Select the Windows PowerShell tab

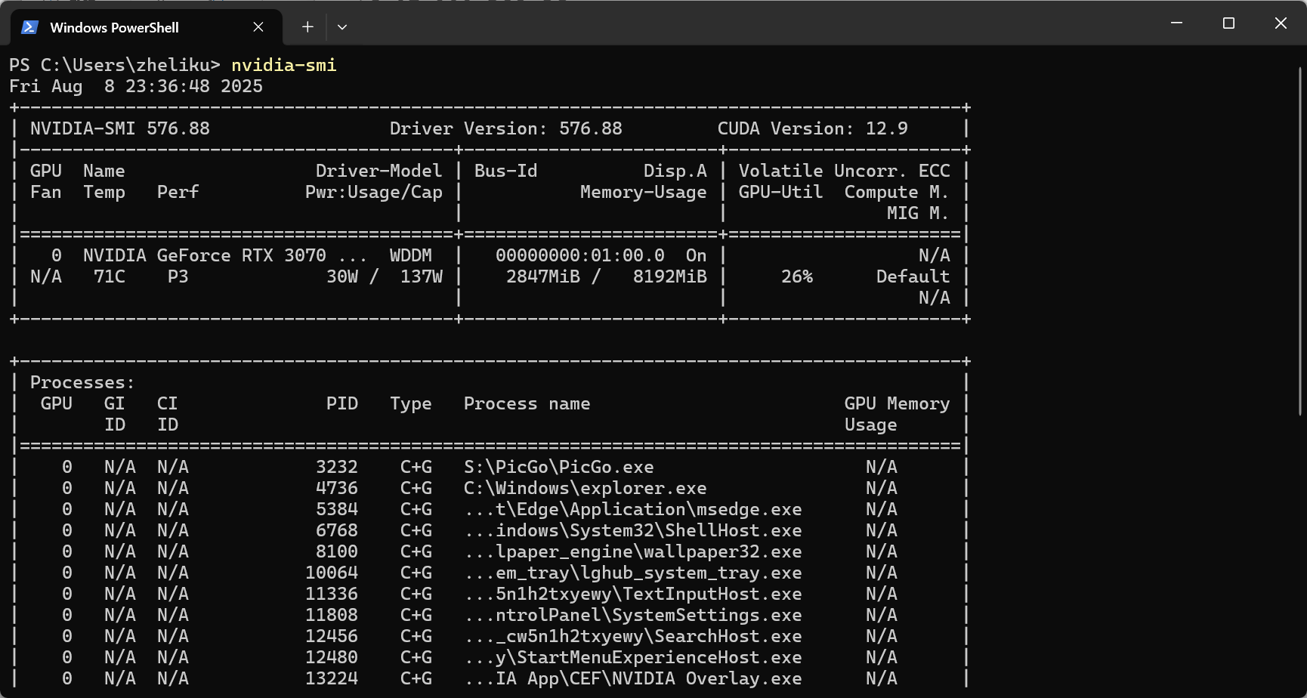[x=147, y=27]
